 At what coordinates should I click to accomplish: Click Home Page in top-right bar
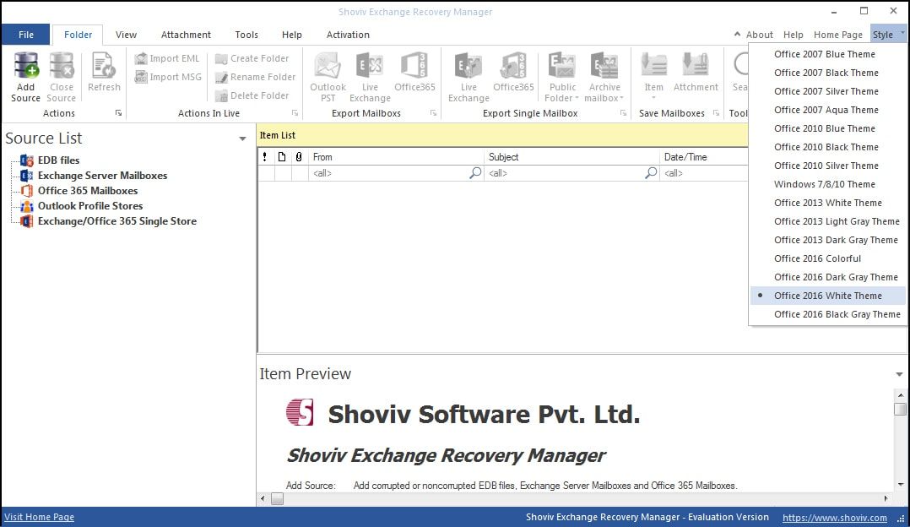838,35
